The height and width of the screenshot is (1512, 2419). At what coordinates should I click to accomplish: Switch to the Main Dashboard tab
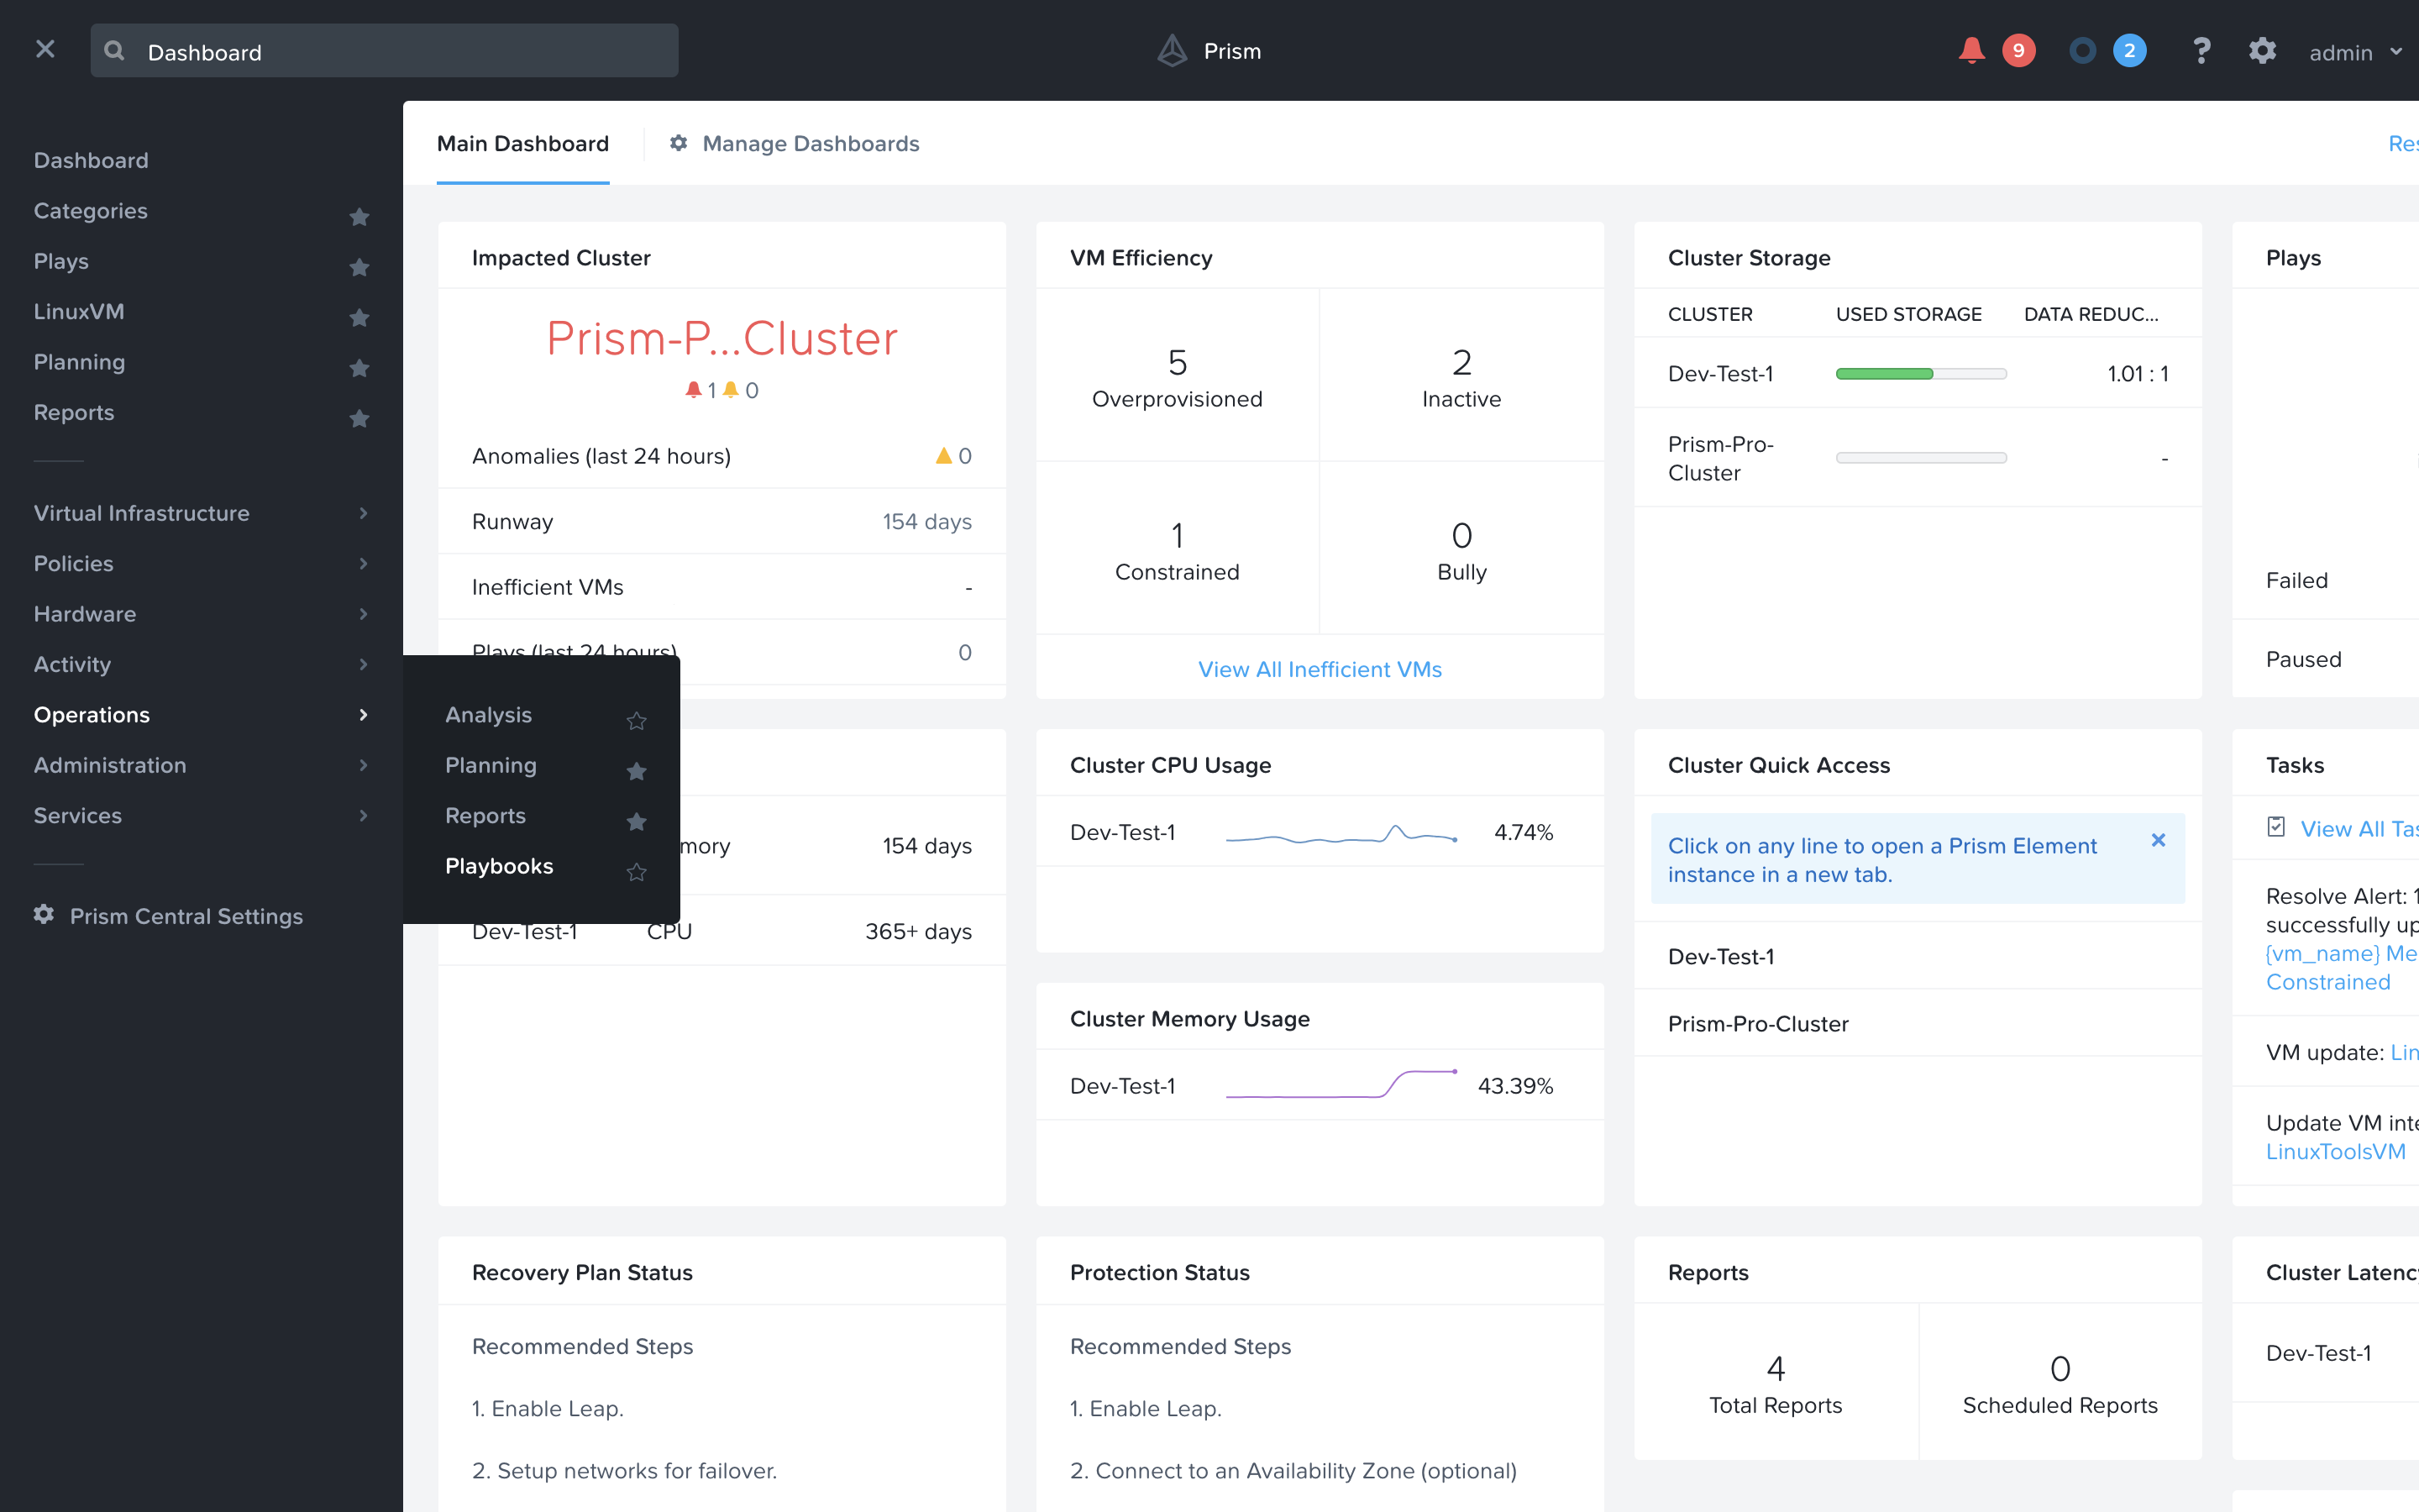pos(522,144)
